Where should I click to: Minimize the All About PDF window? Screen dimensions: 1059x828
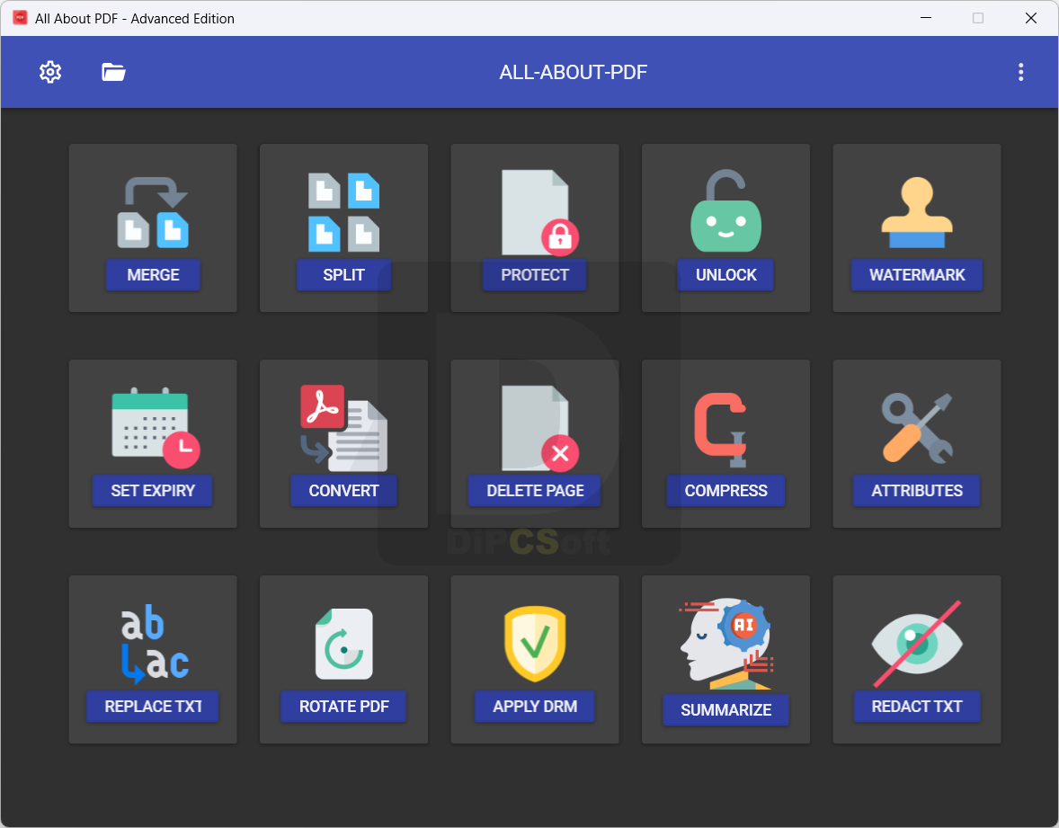coord(926,18)
